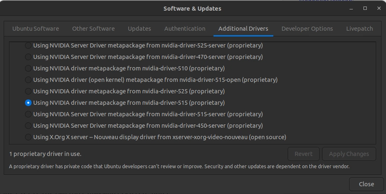
Task: Click the 'Software & Updates' window title
Action: click(x=192, y=9)
